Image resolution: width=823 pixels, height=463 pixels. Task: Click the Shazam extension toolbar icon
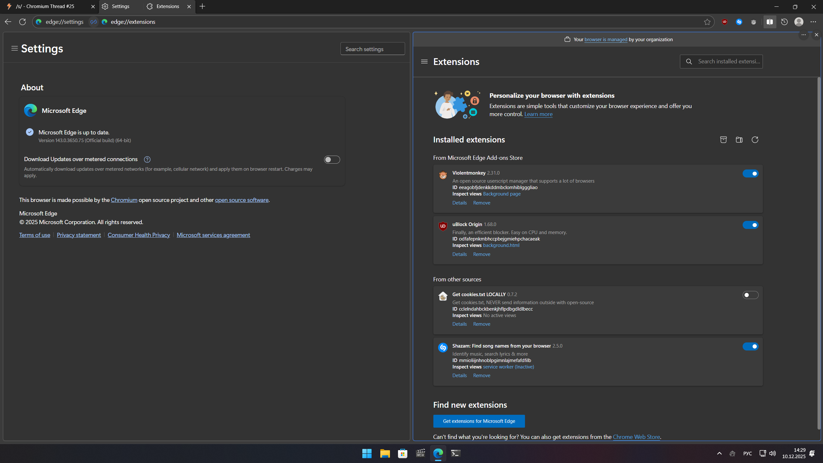point(739,22)
